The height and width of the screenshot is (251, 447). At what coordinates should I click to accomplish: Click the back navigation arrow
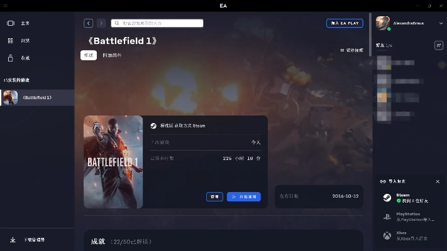point(89,23)
